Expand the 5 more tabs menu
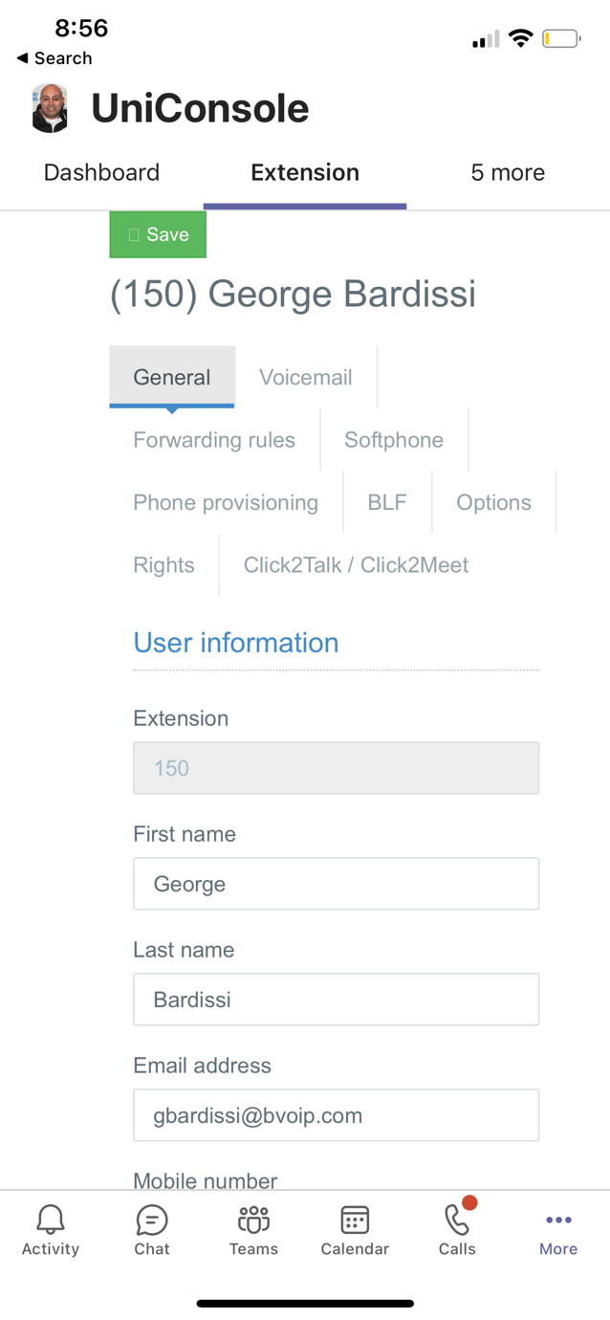 tap(508, 172)
